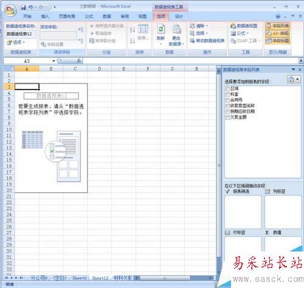Click 取消组合 (Ungroup) button

pos(101,33)
